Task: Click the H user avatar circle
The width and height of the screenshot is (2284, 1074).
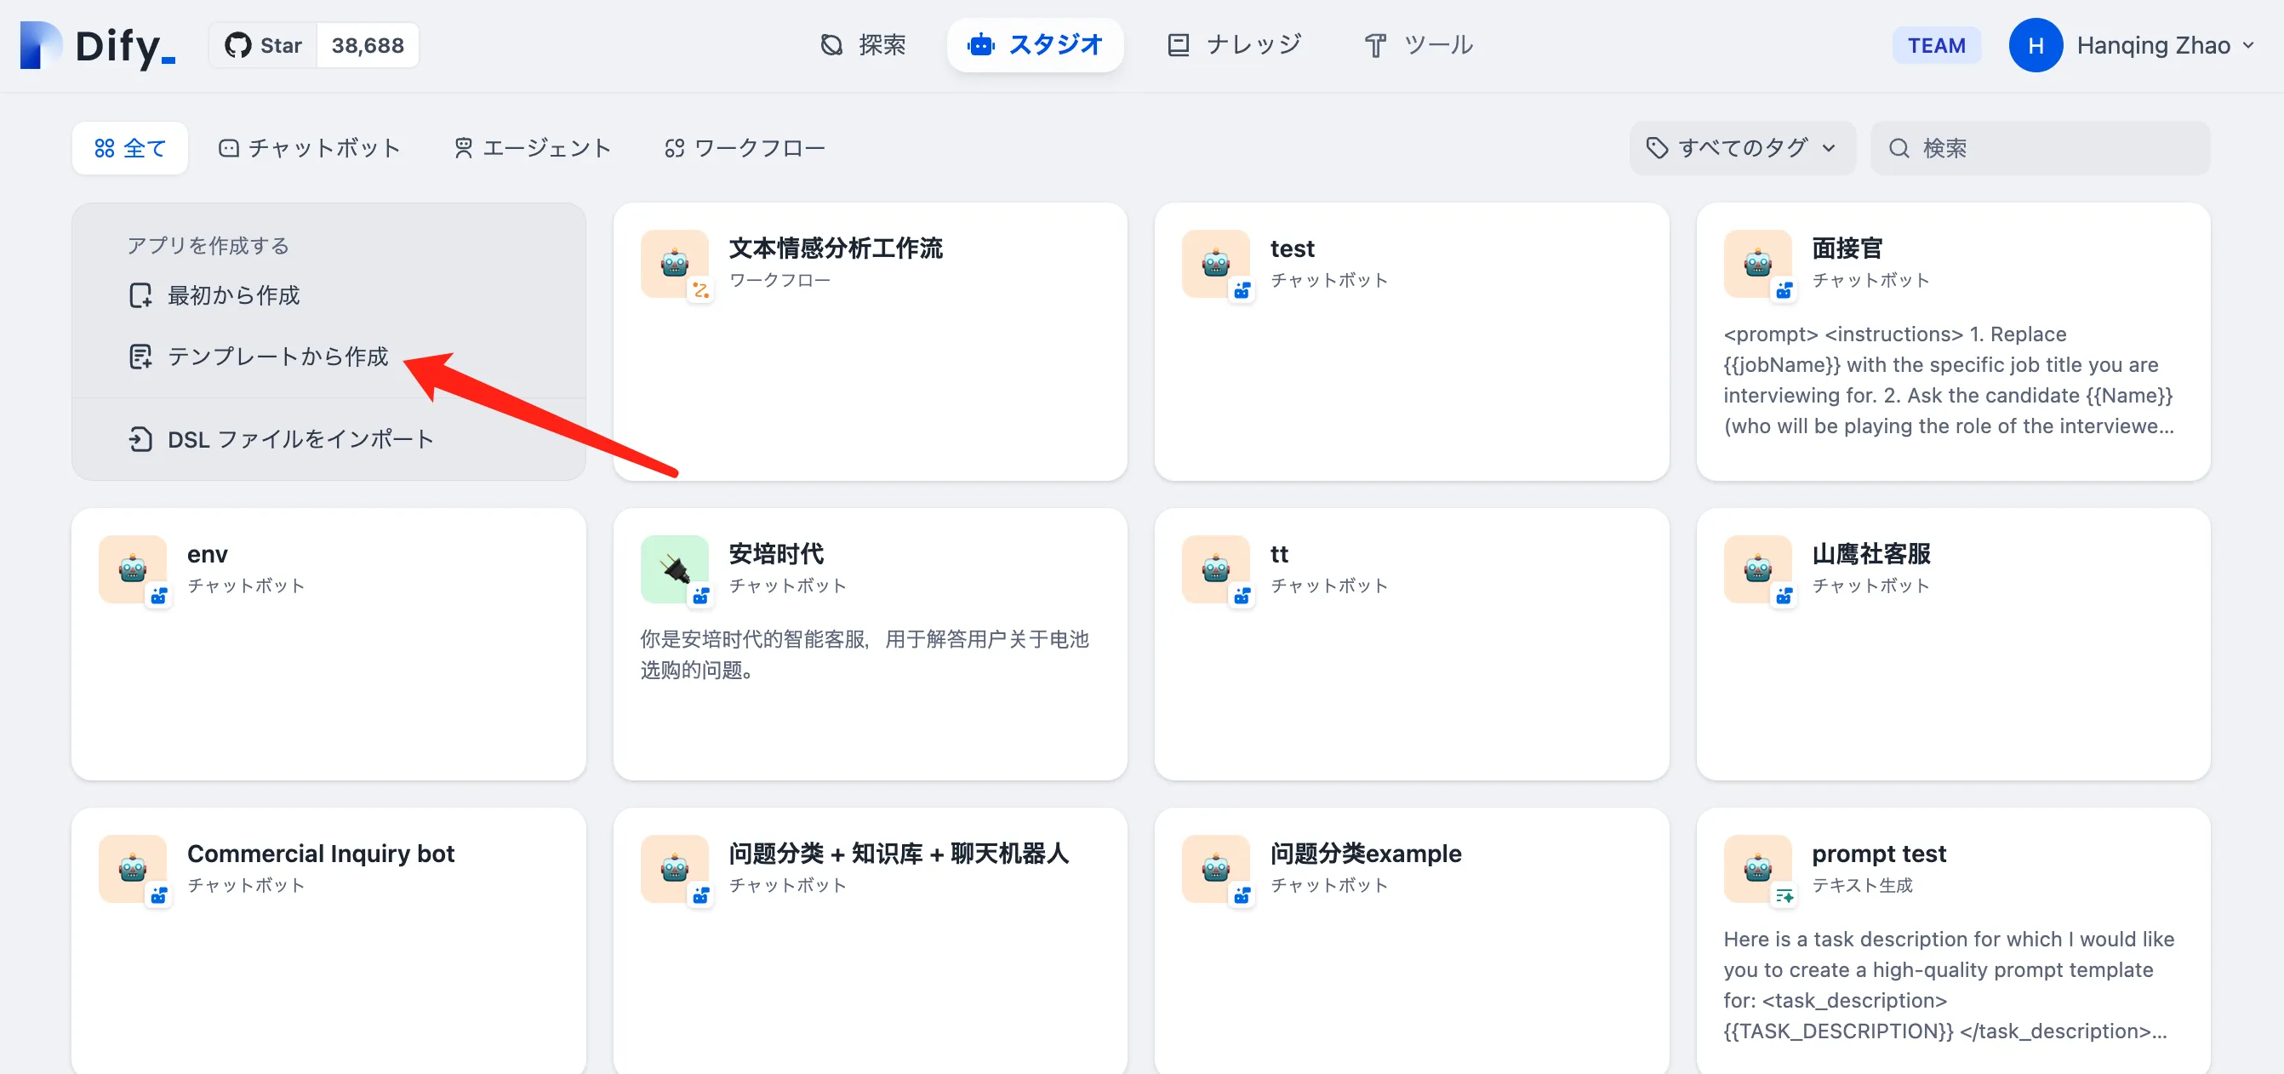Action: pyautogui.click(x=2035, y=45)
